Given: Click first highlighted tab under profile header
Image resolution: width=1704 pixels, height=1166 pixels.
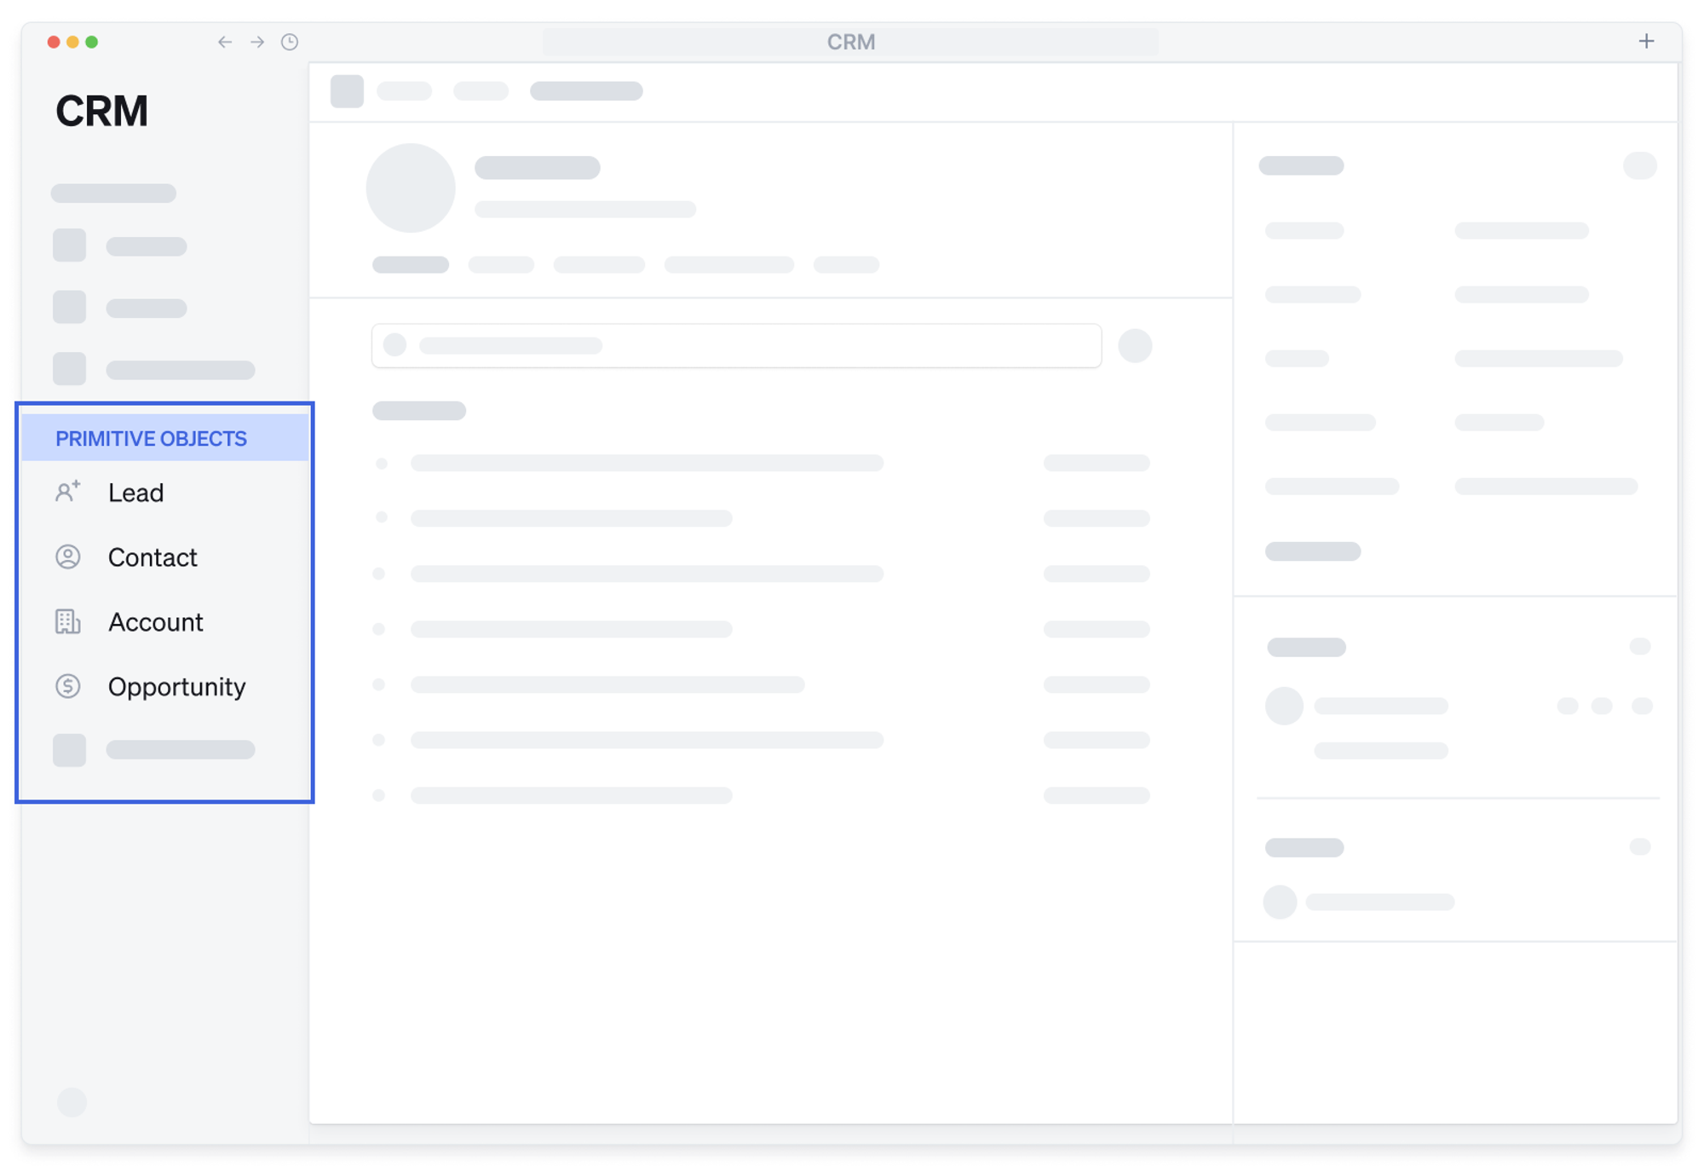Looking at the screenshot, I should pos(411,265).
